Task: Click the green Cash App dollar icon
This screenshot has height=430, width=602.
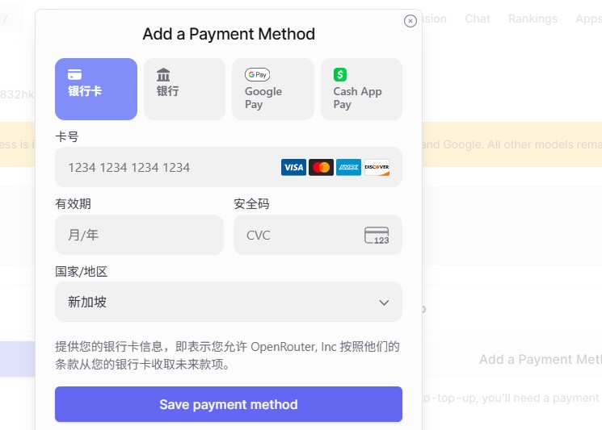Action: pyautogui.click(x=340, y=74)
